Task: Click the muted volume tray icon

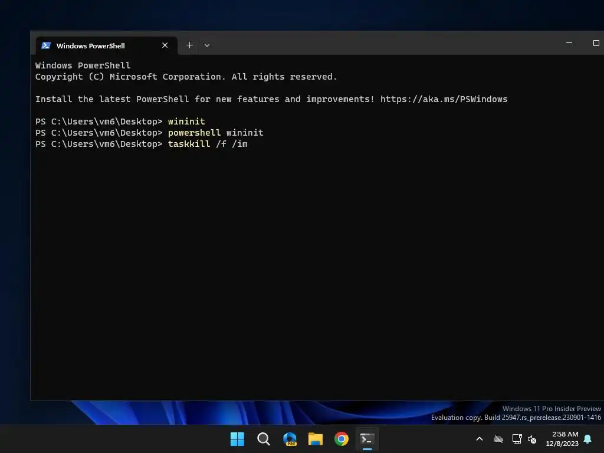Action: point(532,439)
